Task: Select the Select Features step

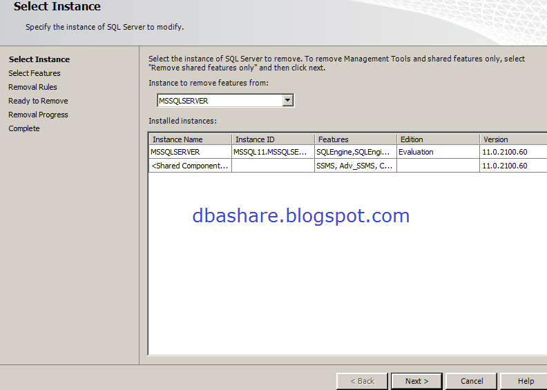Action: click(x=35, y=73)
